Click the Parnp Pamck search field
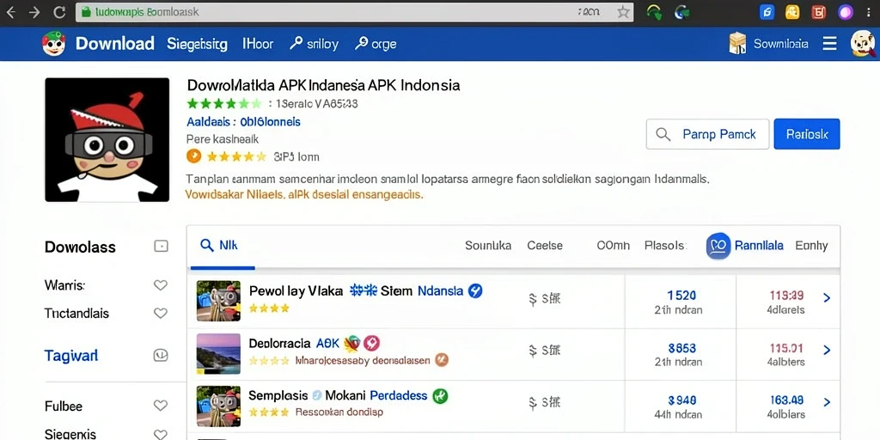The height and width of the screenshot is (440, 880). [x=707, y=134]
